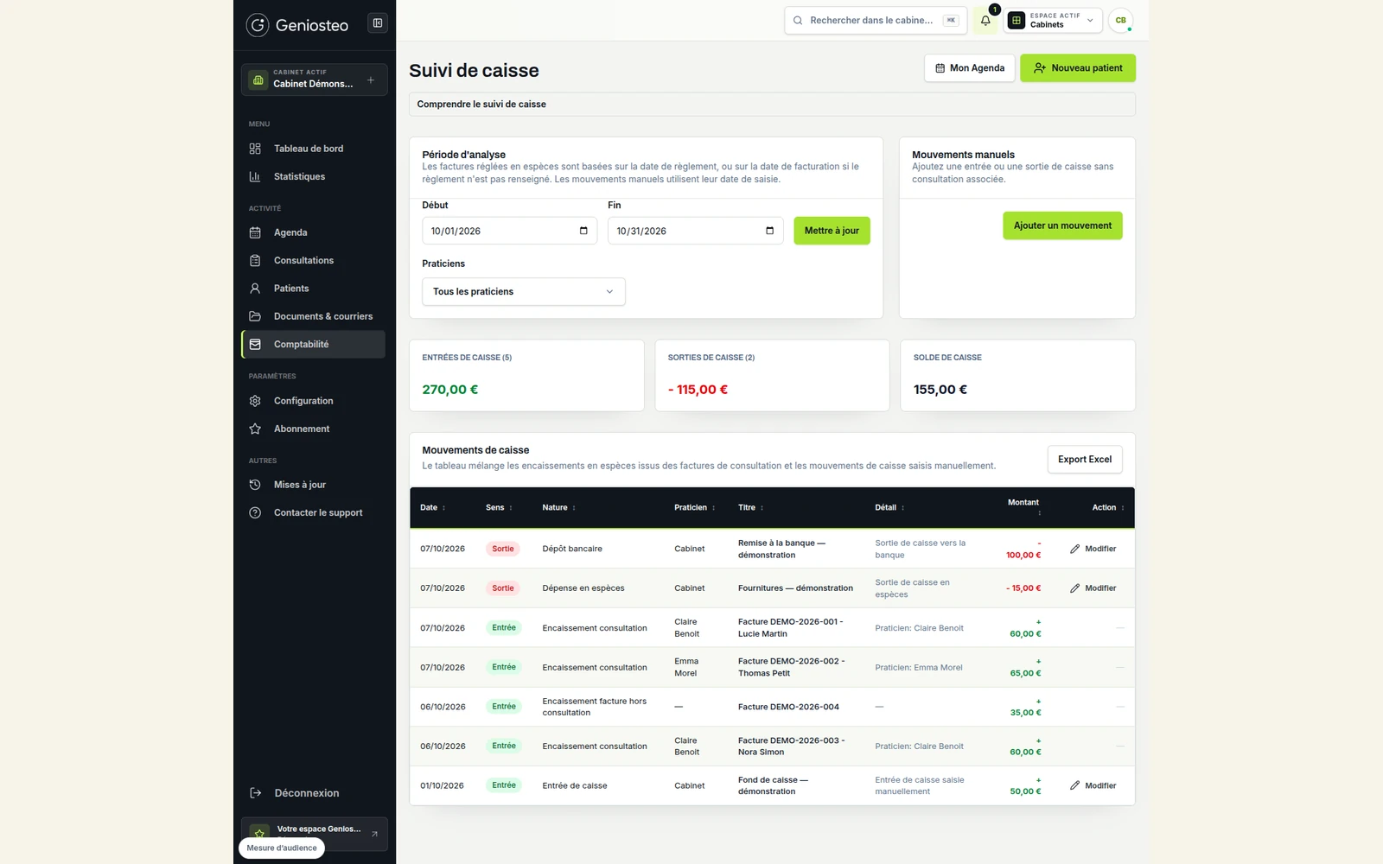Sort the table by the Montant column
1383x864 pixels.
(x=1024, y=507)
